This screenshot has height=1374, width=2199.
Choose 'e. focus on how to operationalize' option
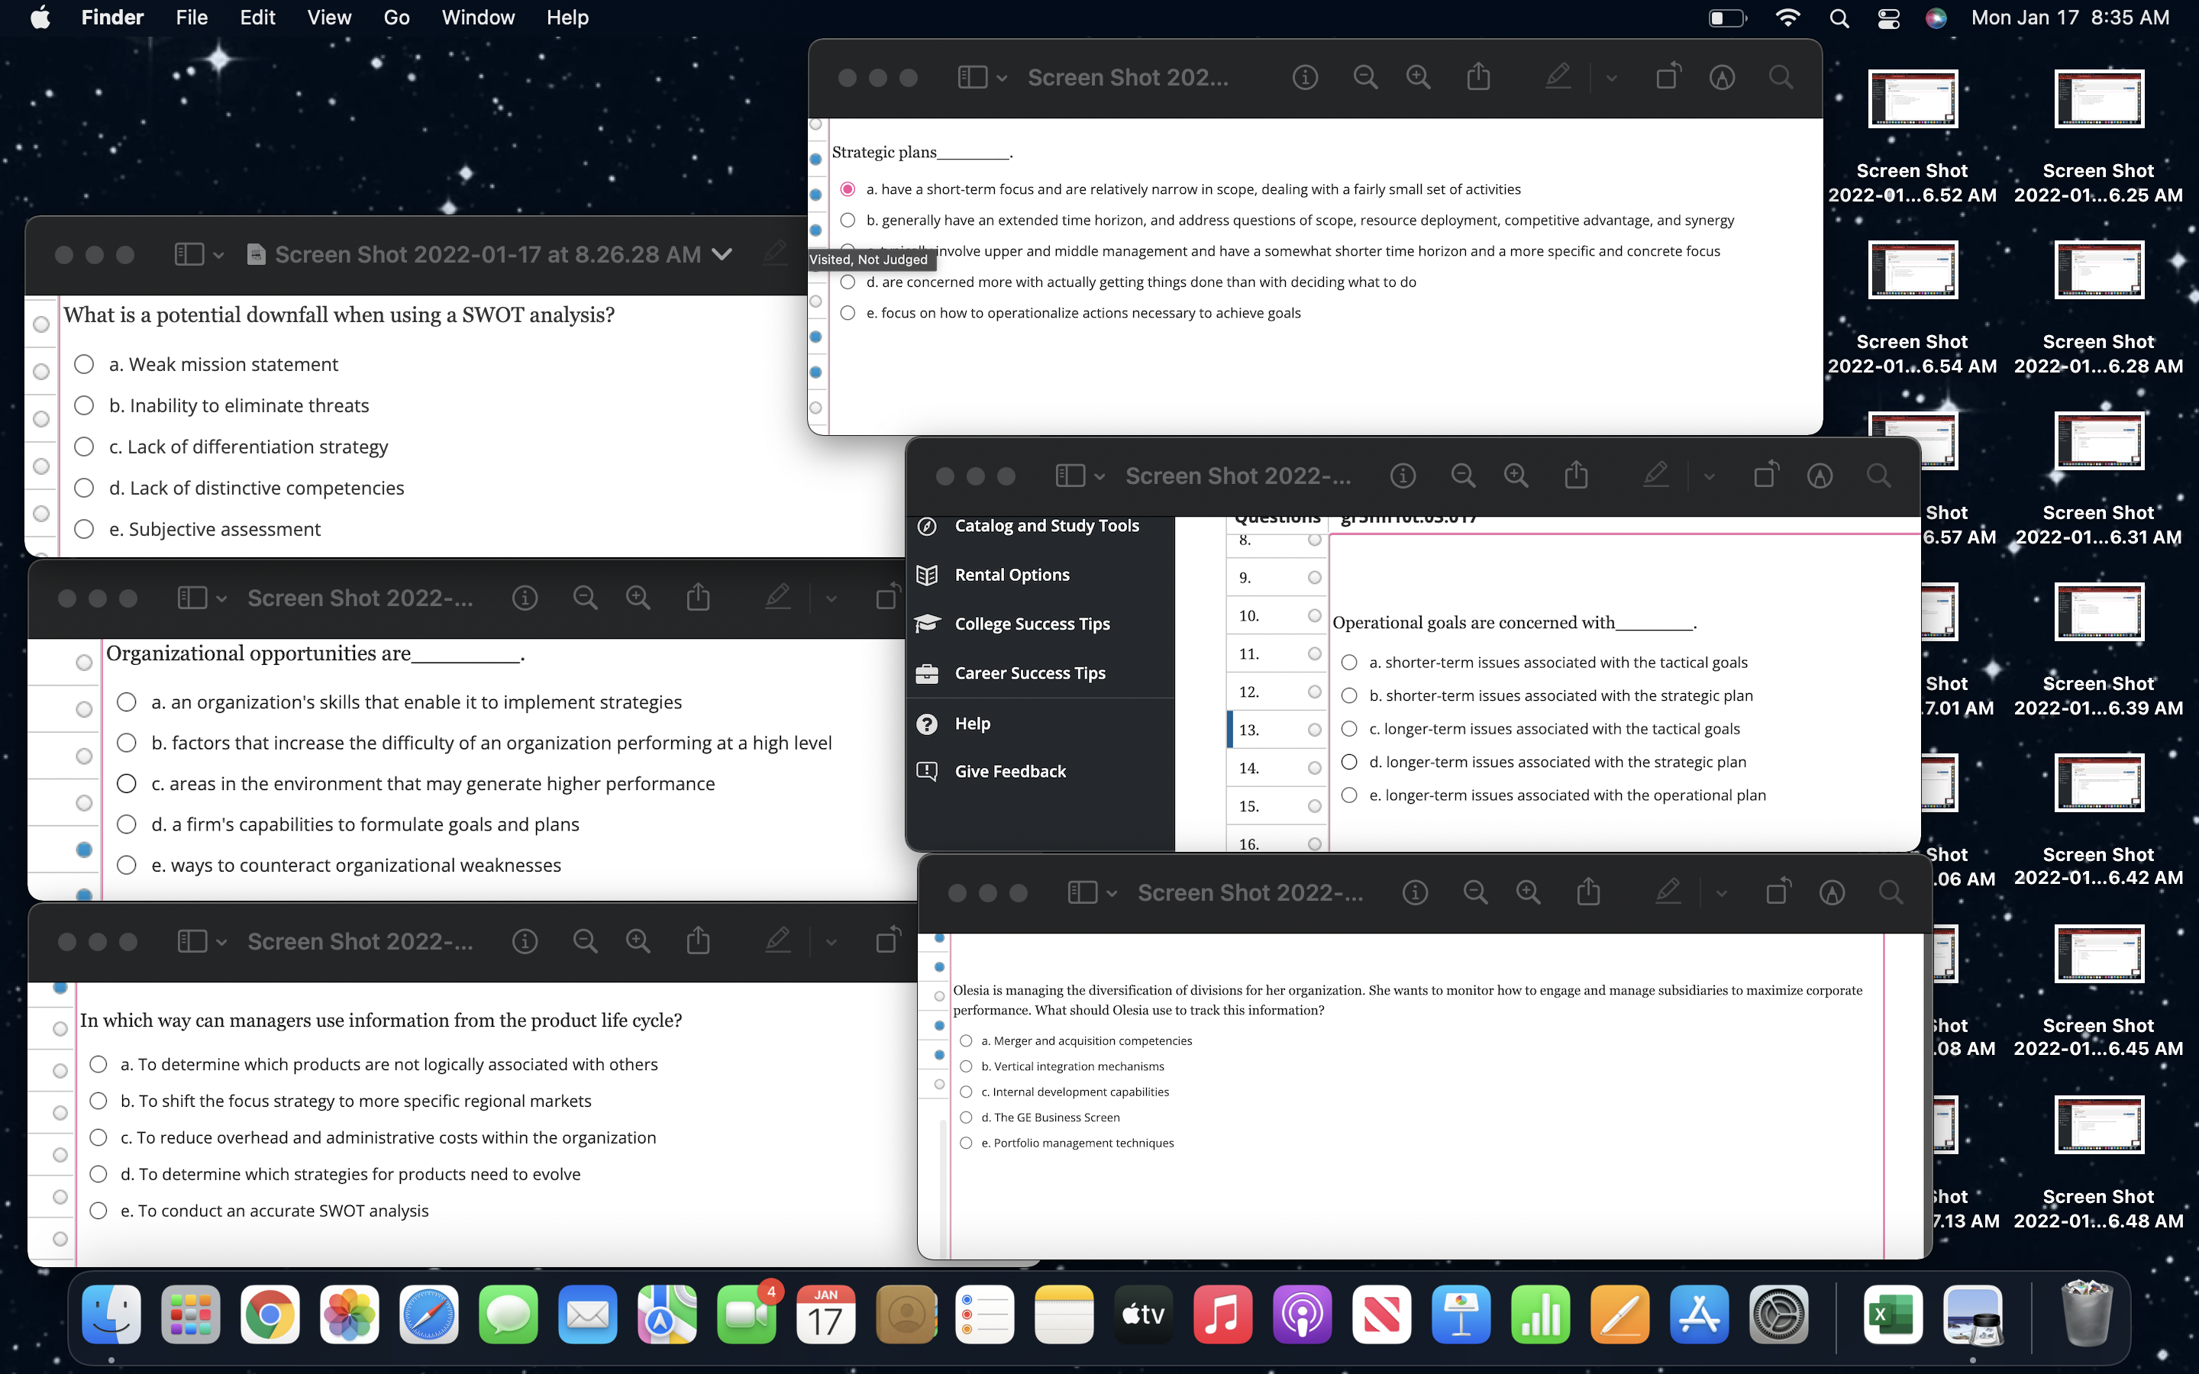848,313
